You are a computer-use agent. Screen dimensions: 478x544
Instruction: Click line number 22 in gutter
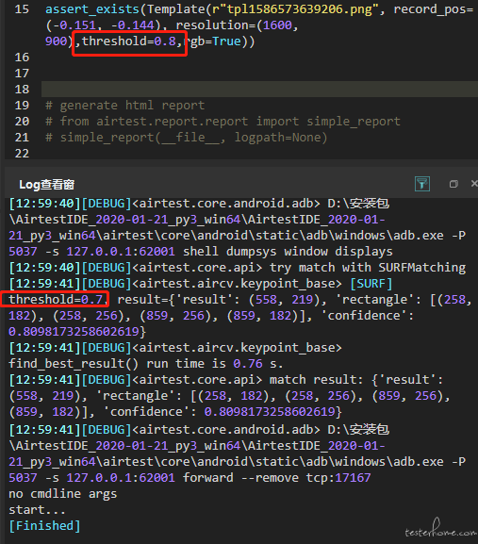coord(22,154)
